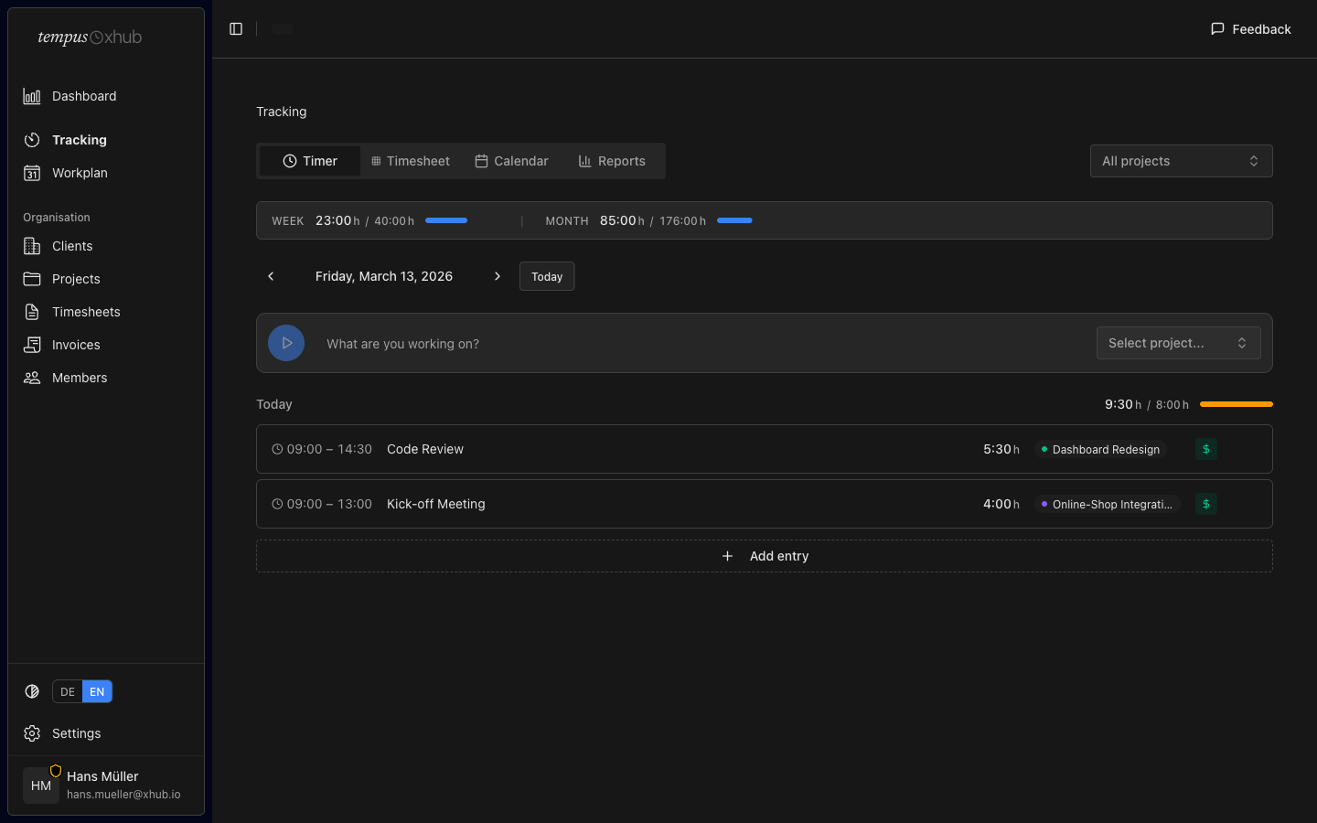This screenshot has height=823, width=1317.
Task: Open Workplan calendar in sidebar
Action: (x=80, y=173)
